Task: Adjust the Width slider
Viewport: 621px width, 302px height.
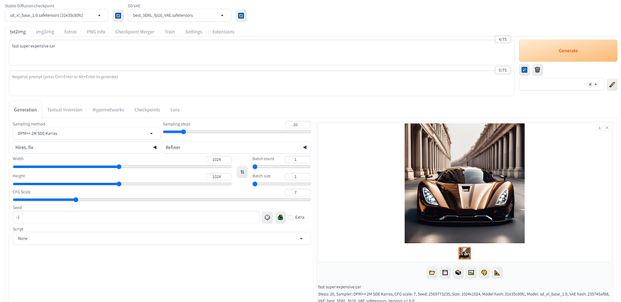Action: point(122,167)
